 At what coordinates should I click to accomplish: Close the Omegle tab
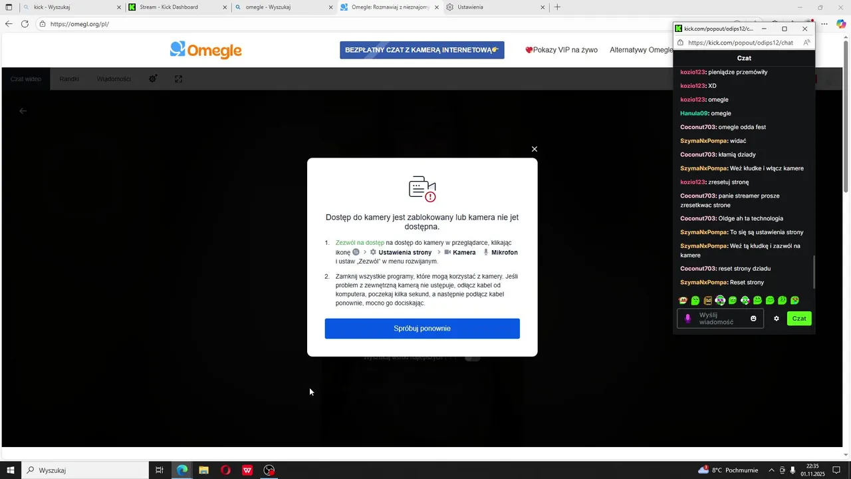[x=437, y=7]
